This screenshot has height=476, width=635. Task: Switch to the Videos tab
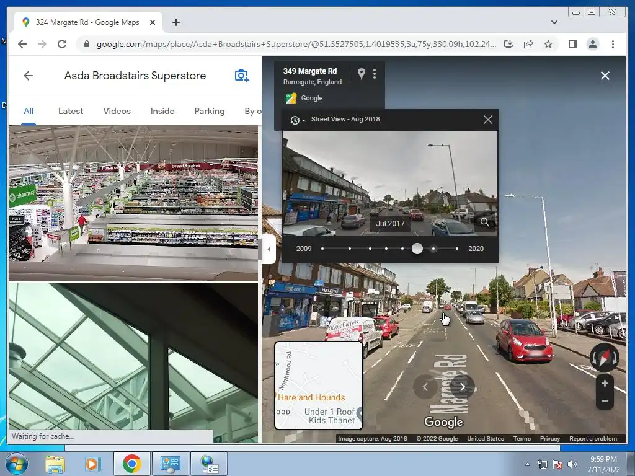pyautogui.click(x=117, y=111)
